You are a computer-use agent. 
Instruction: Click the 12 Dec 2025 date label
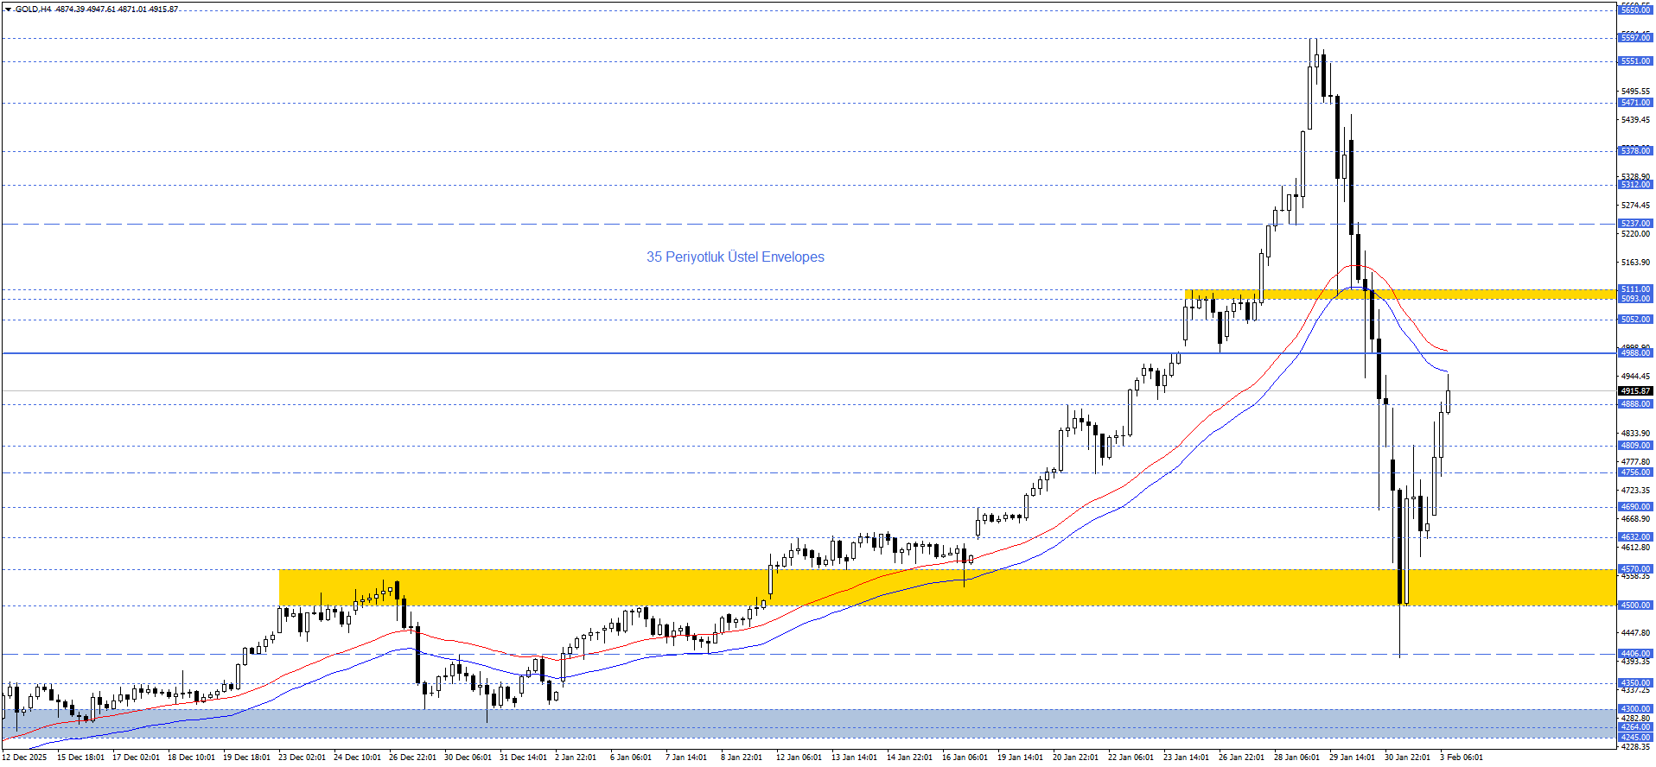click(x=25, y=757)
